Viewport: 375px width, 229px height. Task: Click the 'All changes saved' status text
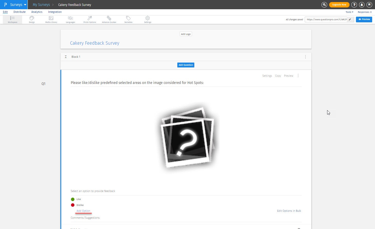[294, 20]
